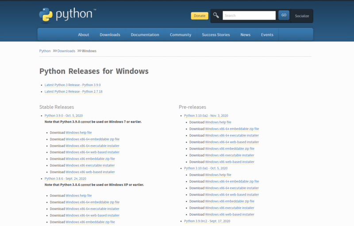Download Python 3.10.0a2 x86-64 embeddable zip file

(232, 129)
